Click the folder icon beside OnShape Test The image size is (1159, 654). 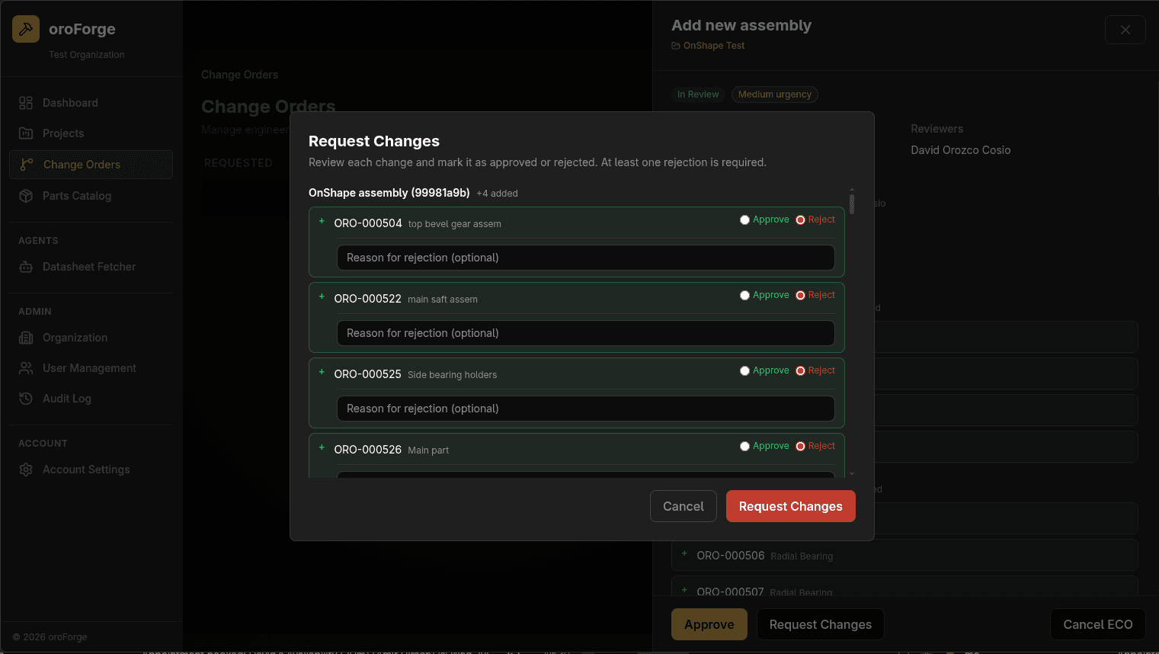tap(676, 46)
